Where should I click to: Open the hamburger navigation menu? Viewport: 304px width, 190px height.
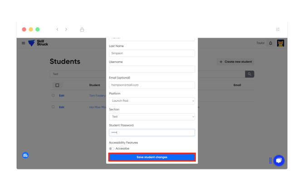click(x=24, y=43)
